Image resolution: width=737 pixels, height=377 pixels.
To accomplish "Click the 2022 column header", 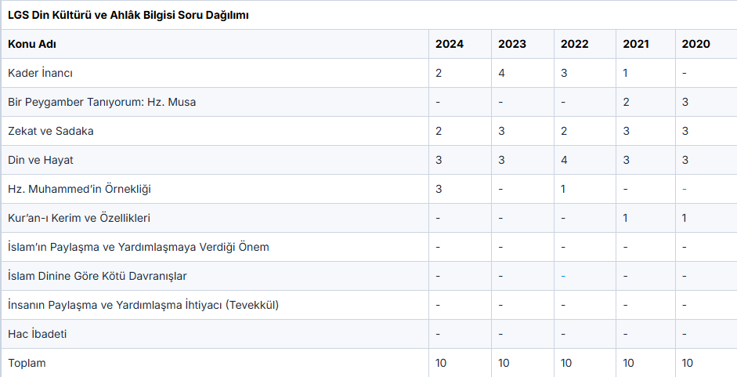I will point(575,44).
